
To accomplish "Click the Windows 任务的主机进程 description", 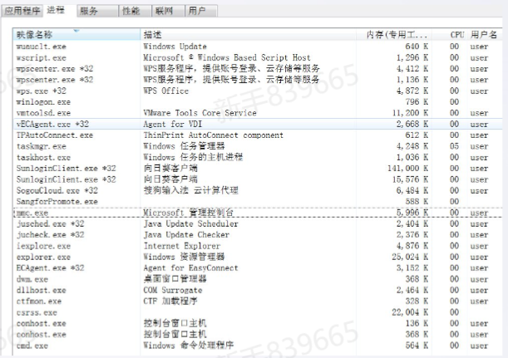I will point(193,157).
